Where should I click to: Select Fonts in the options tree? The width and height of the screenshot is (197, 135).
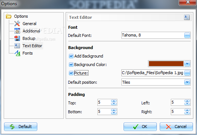pyautogui.click(x=28, y=53)
